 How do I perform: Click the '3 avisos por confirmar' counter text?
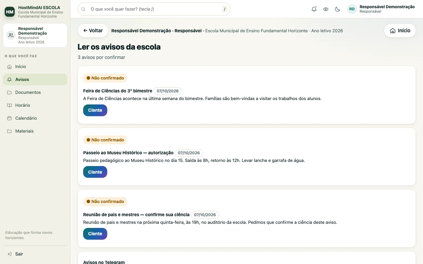[101, 57]
